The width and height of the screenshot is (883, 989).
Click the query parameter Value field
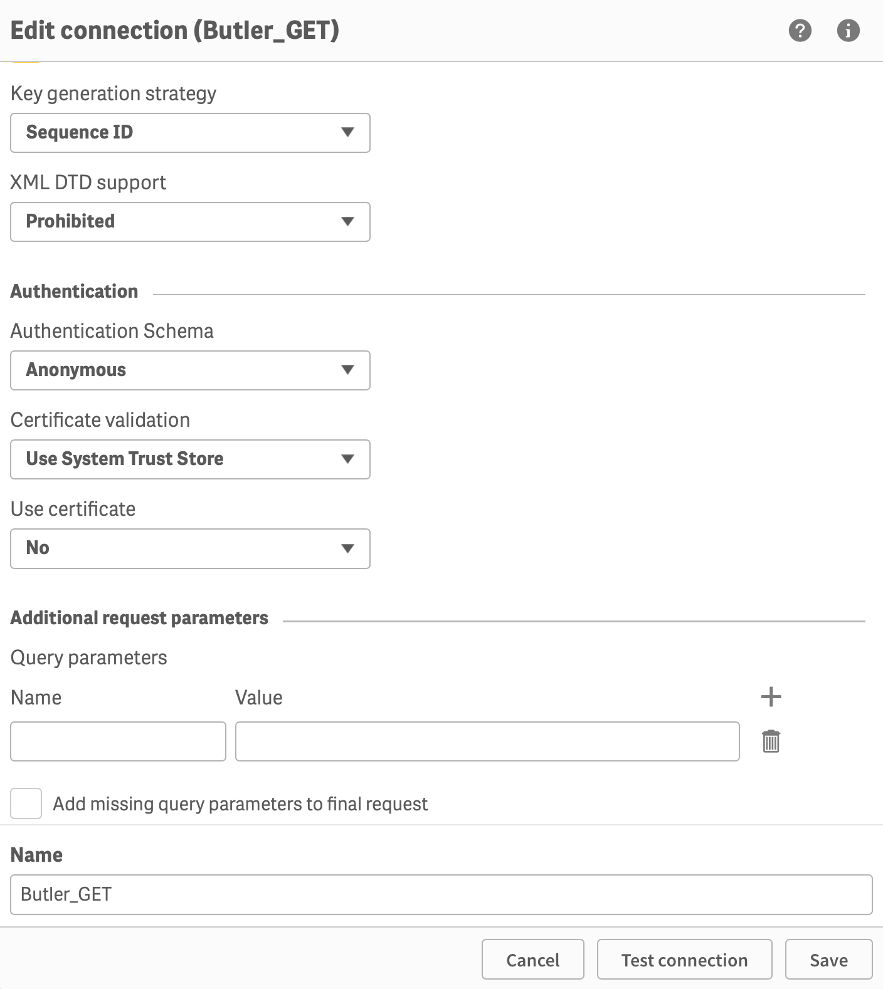click(487, 741)
